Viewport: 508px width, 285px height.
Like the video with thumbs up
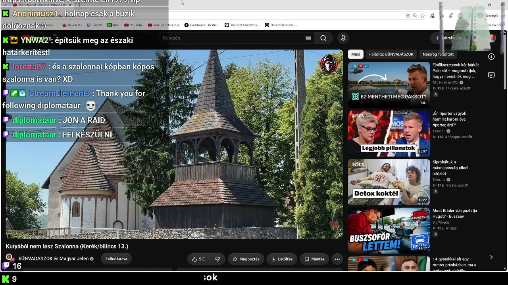[x=198, y=259]
